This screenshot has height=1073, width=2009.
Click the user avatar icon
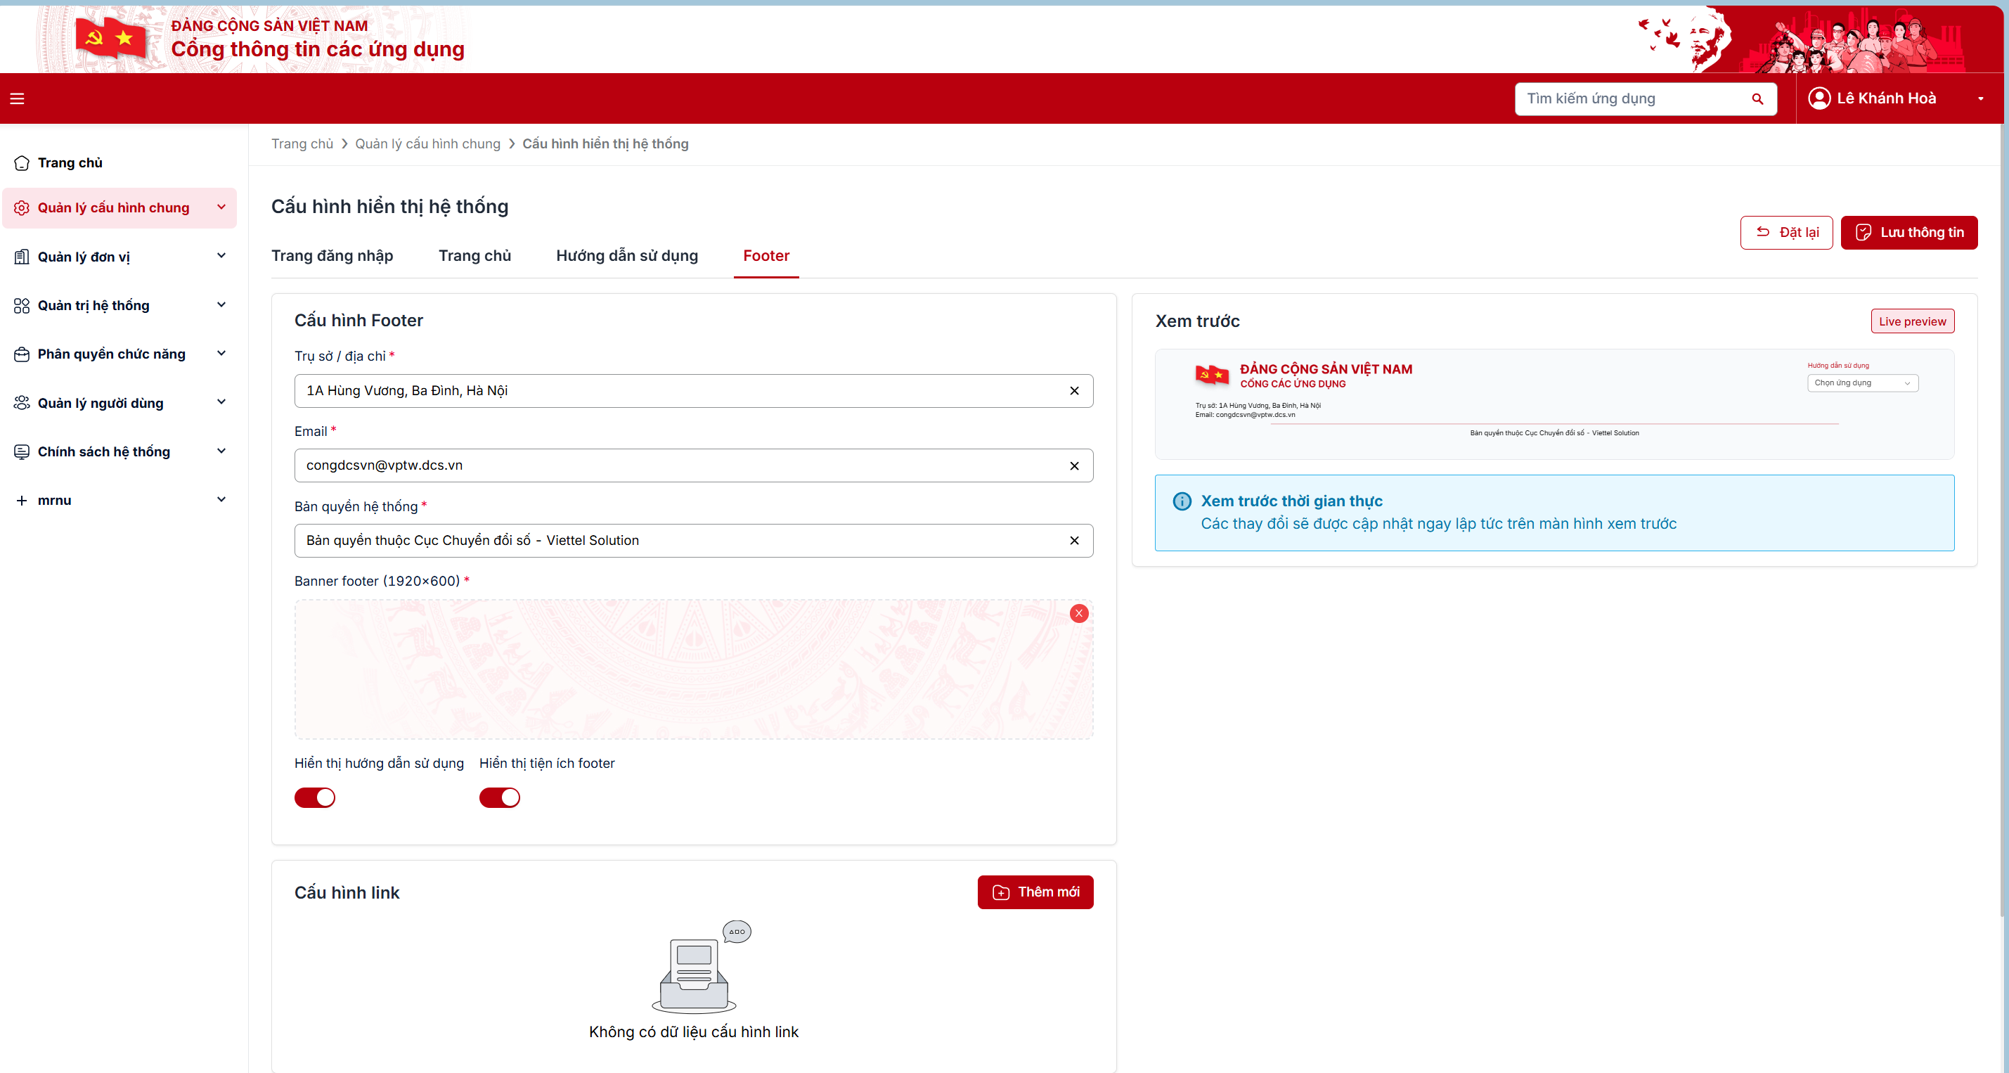click(1819, 98)
